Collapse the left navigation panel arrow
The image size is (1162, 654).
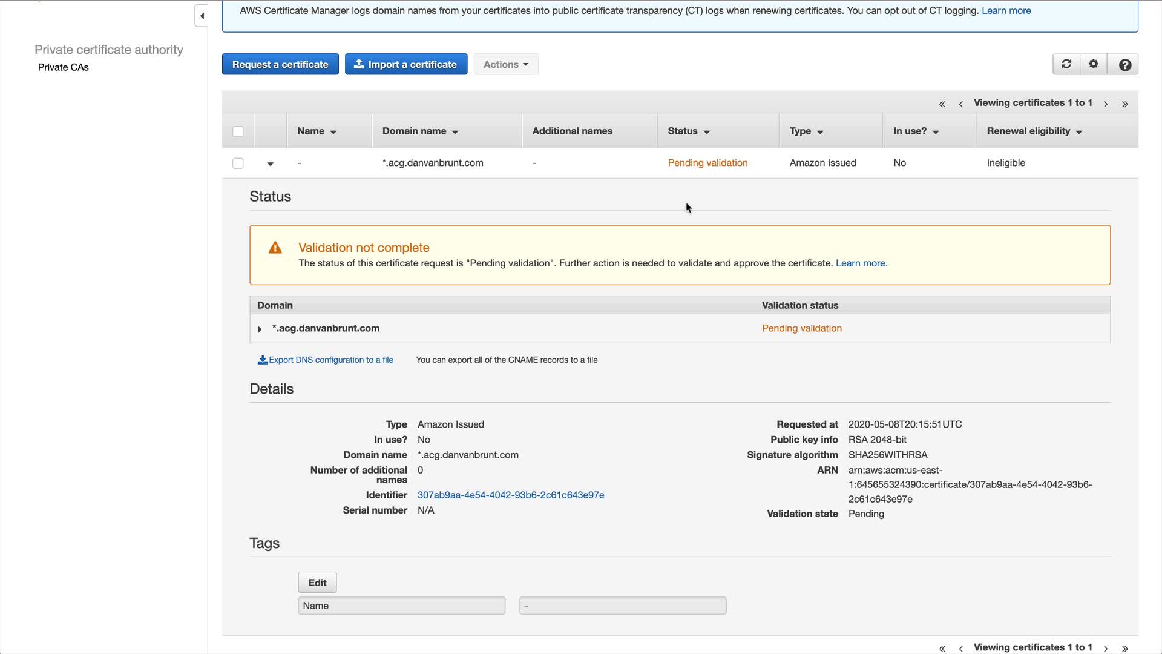pyautogui.click(x=202, y=16)
